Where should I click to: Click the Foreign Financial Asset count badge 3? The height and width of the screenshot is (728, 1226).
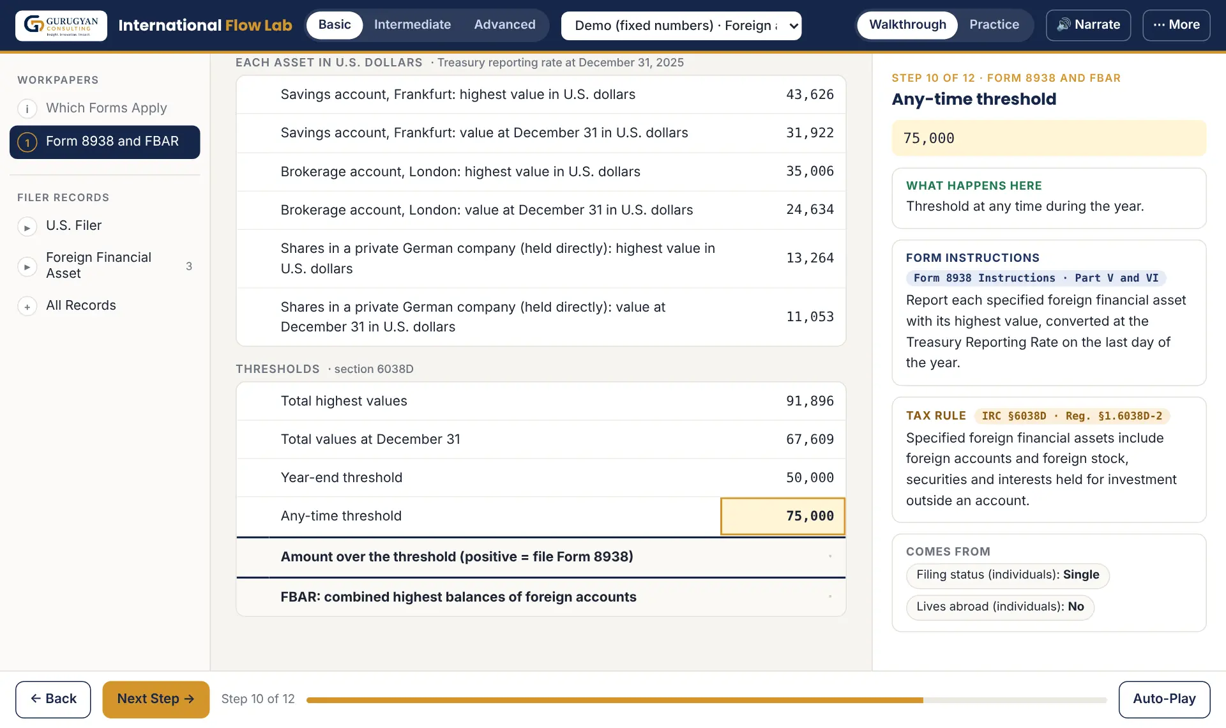tap(189, 266)
